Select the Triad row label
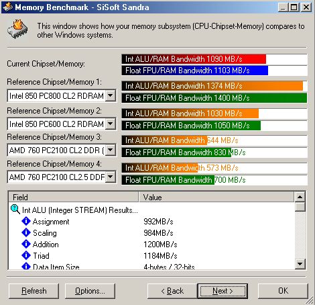The height and width of the screenshot is (305, 315). tap(41, 256)
